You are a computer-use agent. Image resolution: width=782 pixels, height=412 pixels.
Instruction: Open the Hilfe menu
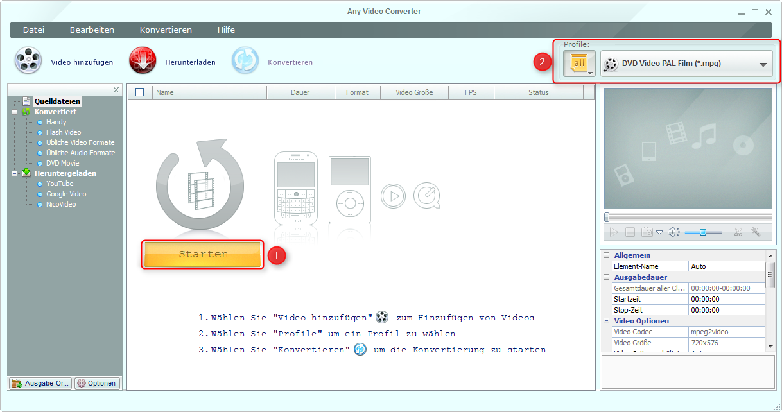(226, 30)
